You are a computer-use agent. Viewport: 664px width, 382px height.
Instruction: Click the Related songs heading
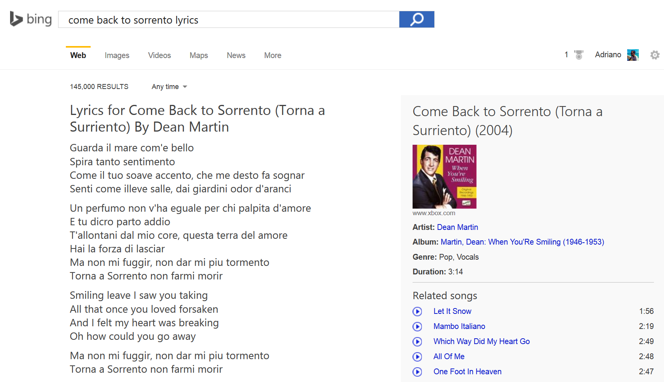[445, 296]
